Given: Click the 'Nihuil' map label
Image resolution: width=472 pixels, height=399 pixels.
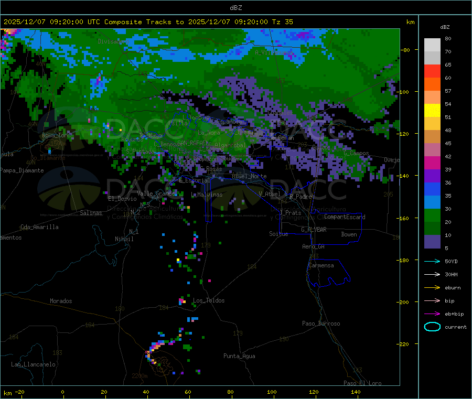Looking at the screenshot, I should (x=124, y=239).
